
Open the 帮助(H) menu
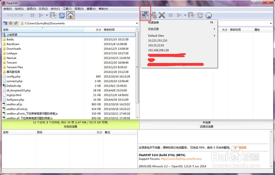[x=103, y=9]
